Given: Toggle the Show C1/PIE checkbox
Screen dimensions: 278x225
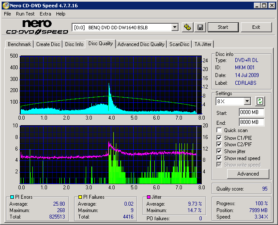Looking at the screenshot, I should click(x=219, y=138).
